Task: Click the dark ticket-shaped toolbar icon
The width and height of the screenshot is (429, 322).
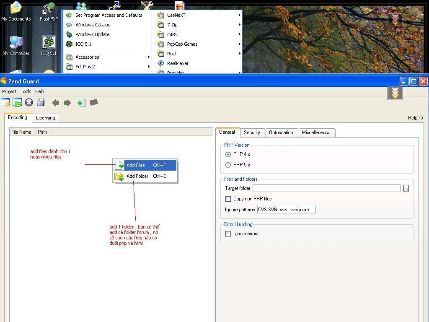Action: click(93, 102)
